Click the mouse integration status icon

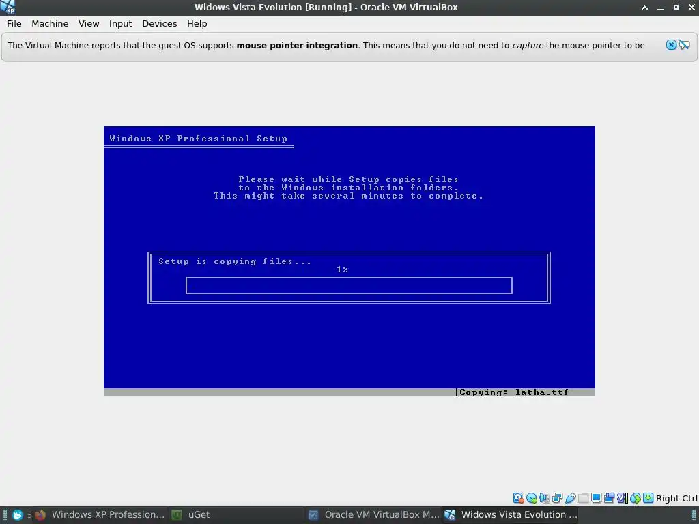coord(636,497)
